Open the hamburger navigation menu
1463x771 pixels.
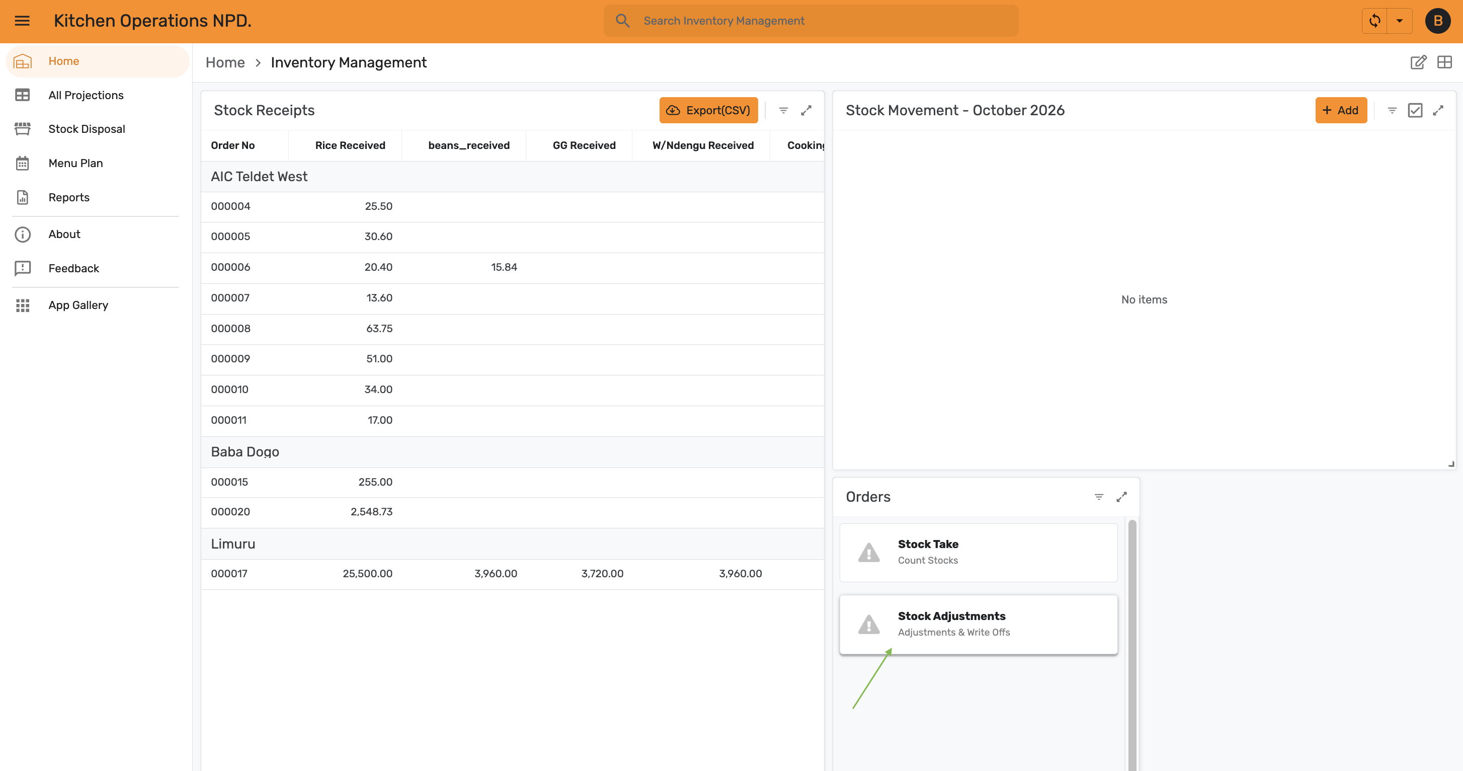coord(22,21)
